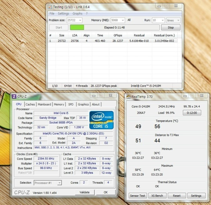
Task: Click the XS Bench button
Action: point(157,196)
